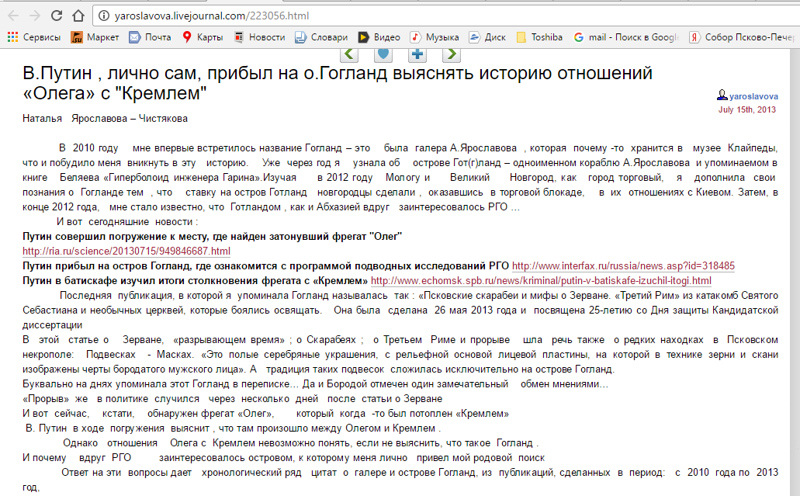The width and height of the screenshot is (800, 496).
Task: View site info icon in address bar
Action: (103, 16)
